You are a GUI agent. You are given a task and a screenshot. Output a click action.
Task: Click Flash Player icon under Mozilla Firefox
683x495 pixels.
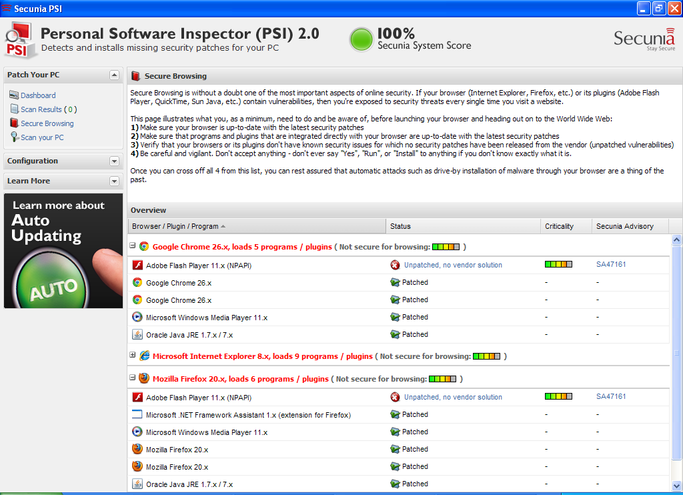137,397
